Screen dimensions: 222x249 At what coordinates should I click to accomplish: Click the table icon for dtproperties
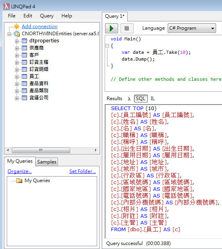click(x=24, y=41)
